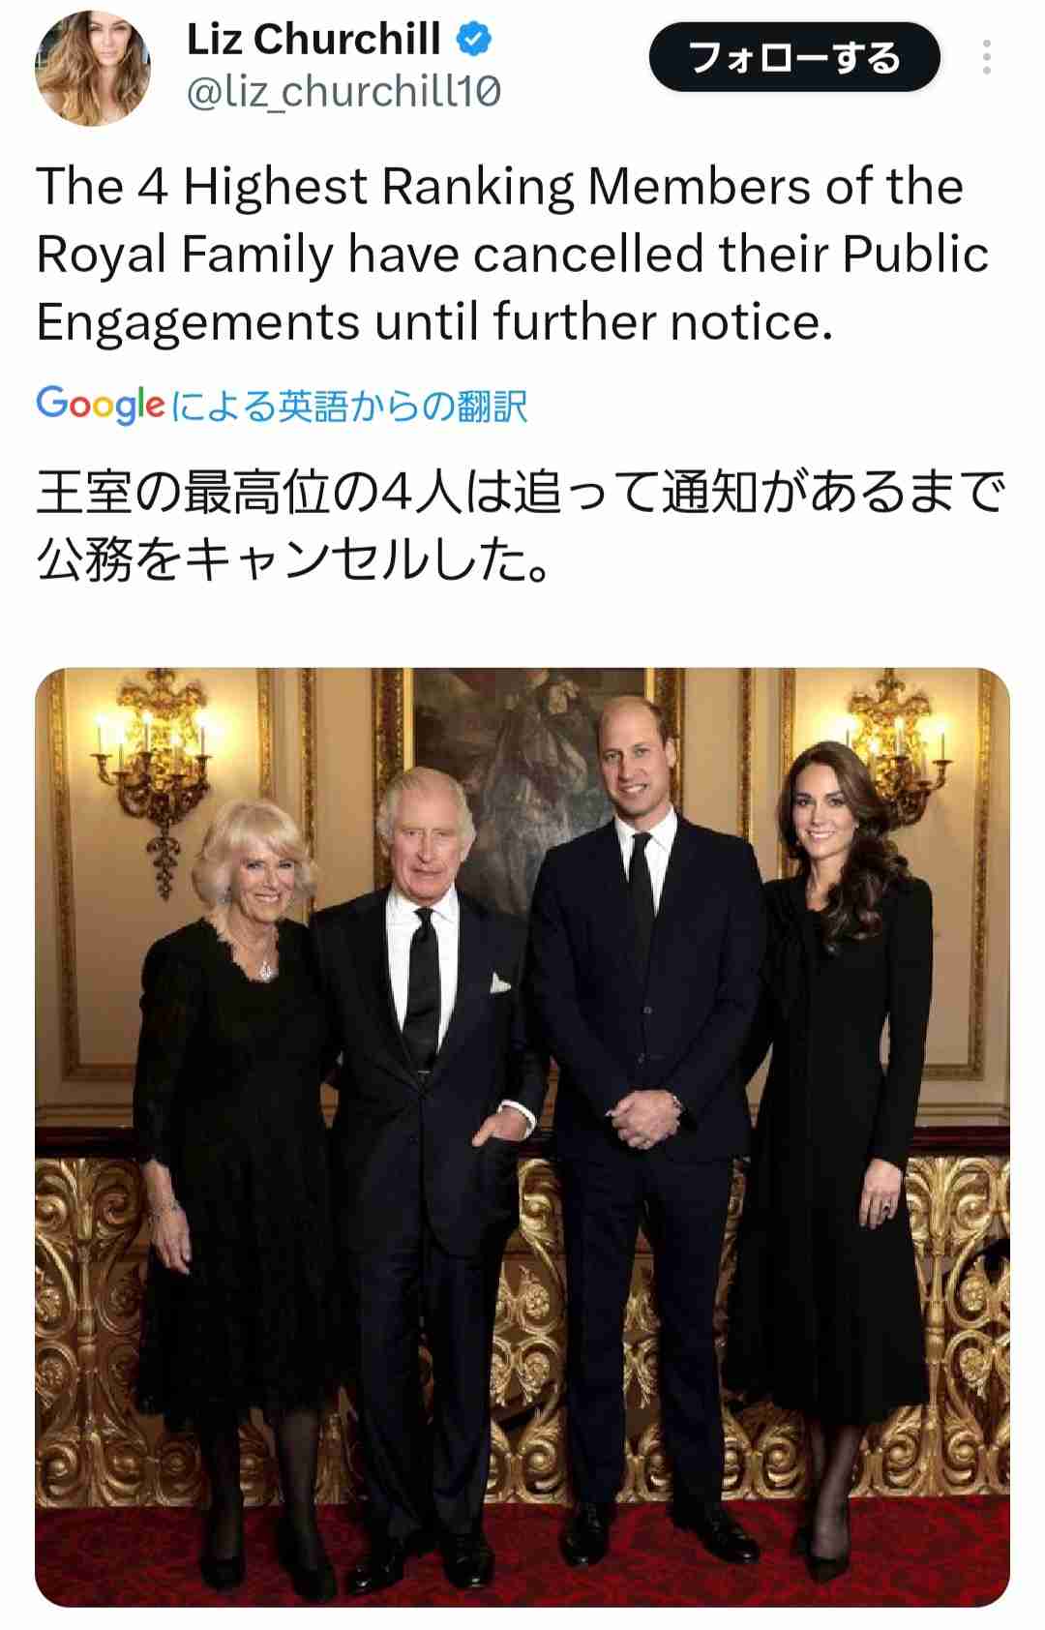1045x1630 pixels.
Task: Select the English tweet text
Action: 513,254
